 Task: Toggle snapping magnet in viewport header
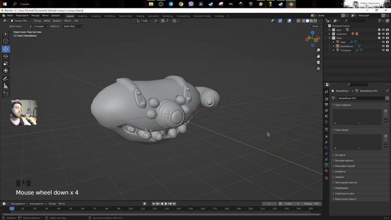[x=163, y=21]
